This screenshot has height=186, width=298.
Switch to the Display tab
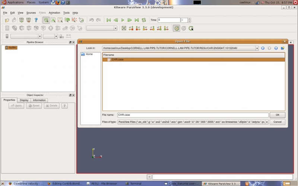click(24, 100)
